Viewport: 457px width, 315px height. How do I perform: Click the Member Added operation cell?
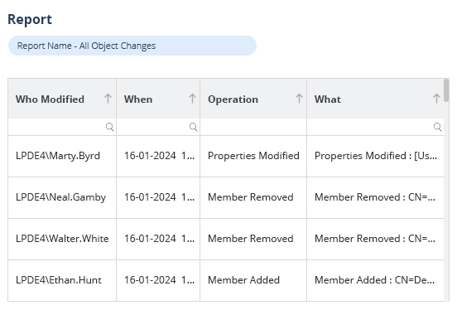click(x=253, y=280)
